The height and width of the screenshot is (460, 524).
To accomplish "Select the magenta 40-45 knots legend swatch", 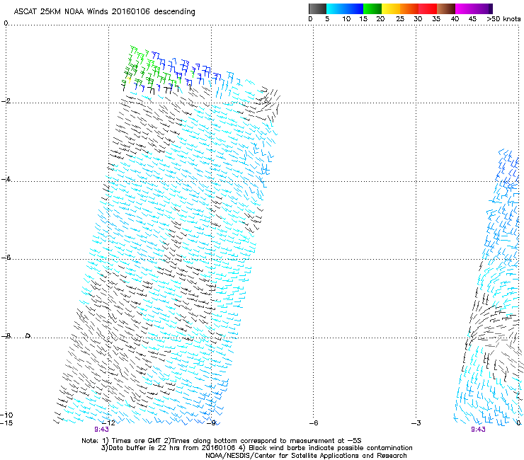I will coord(465,8).
